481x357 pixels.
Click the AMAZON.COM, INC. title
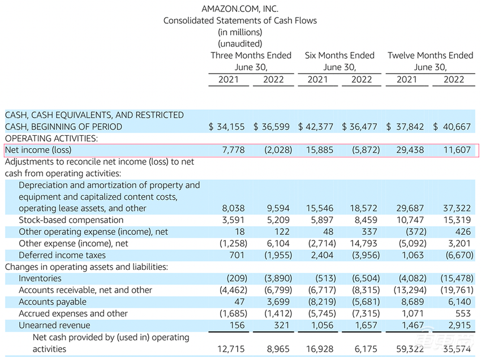240,9
